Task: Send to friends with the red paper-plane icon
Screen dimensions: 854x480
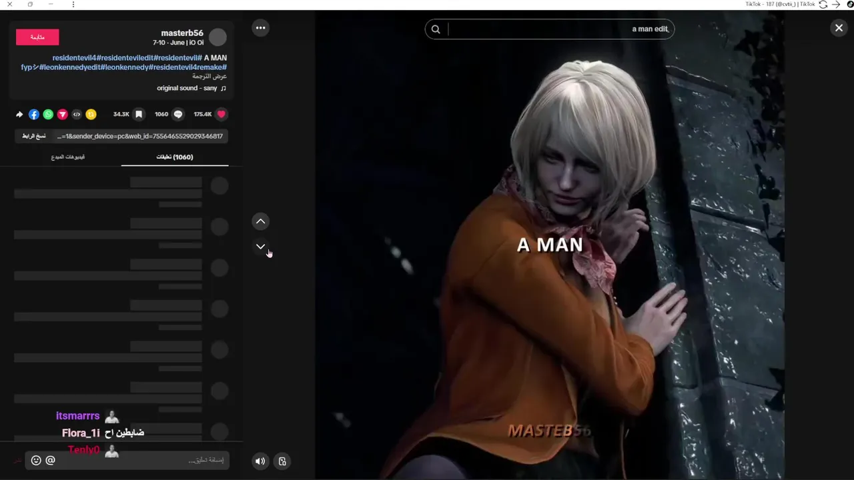Action: 62,115
